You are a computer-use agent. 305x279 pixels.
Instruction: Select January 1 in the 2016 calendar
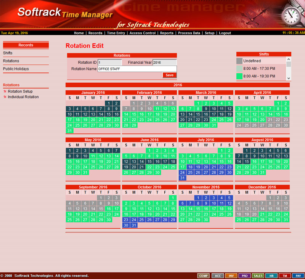pos(109,103)
